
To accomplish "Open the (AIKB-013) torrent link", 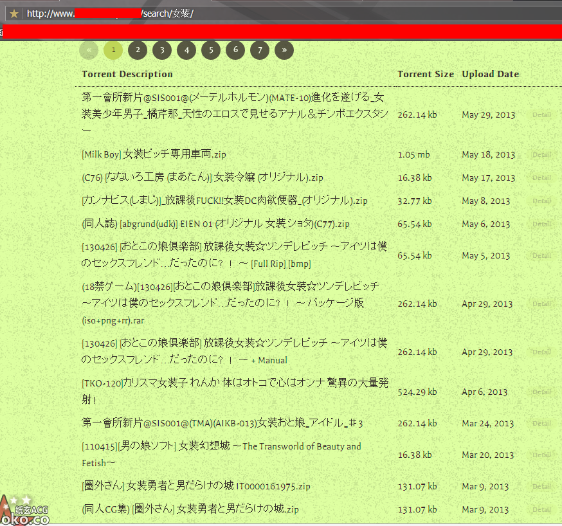I will [x=222, y=423].
